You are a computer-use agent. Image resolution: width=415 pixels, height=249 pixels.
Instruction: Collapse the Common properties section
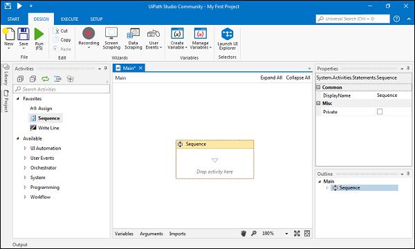point(318,87)
